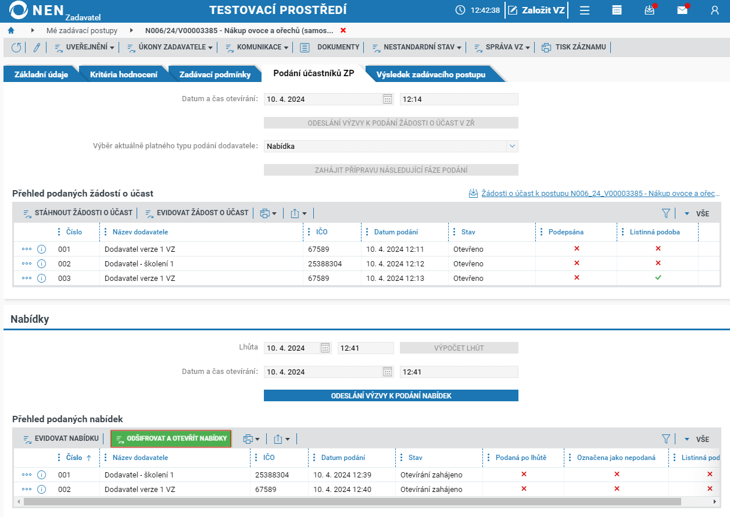Switch to Základní údaje tab
The width and height of the screenshot is (730, 517).
click(x=41, y=74)
